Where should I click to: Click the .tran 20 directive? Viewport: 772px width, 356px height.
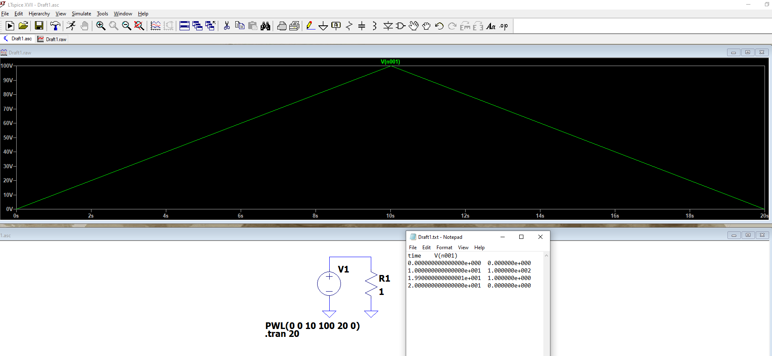click(x=282, y=334)
